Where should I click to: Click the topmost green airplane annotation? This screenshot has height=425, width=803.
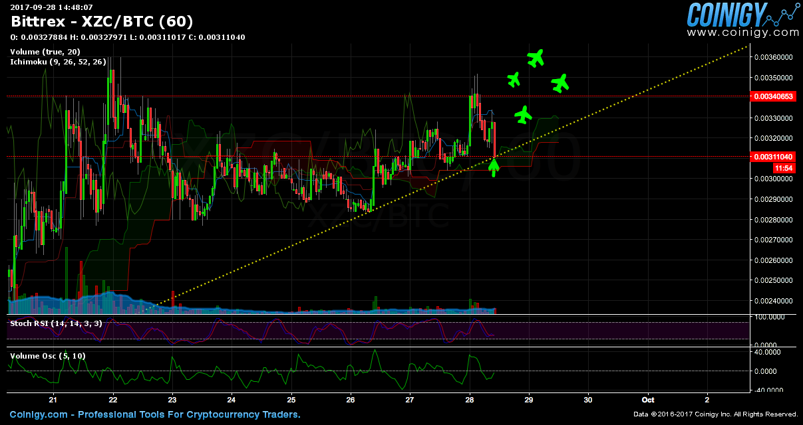click(536, 58)
